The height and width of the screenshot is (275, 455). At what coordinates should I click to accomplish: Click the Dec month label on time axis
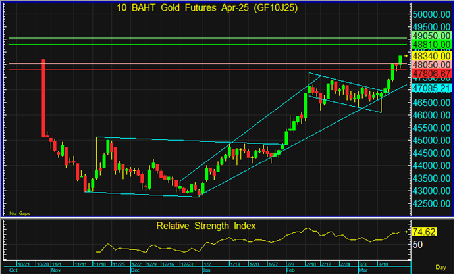click(x=136, y=270)
